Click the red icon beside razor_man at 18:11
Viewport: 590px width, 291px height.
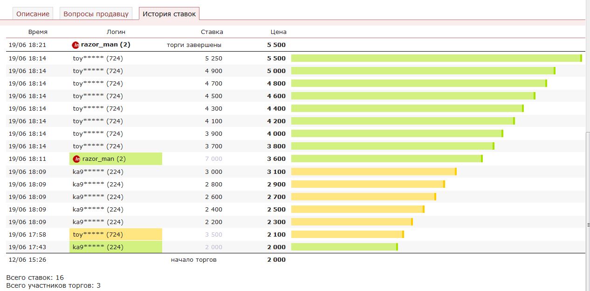[x=76, y=159]
